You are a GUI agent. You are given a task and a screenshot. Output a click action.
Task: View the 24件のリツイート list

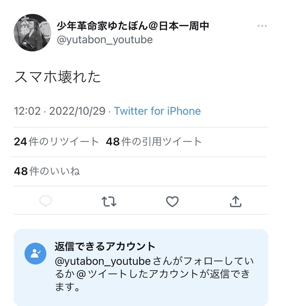(x=57, y=142)
